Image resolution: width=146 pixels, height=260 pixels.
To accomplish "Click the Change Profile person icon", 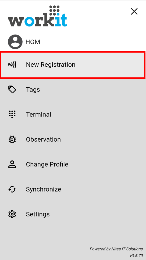I will click(12, 164).
